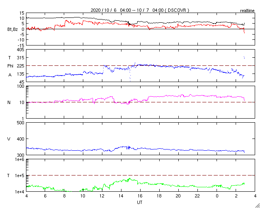Click the '14' hour tick label
This screenshot has width=260, height=208.
point(121,196)
